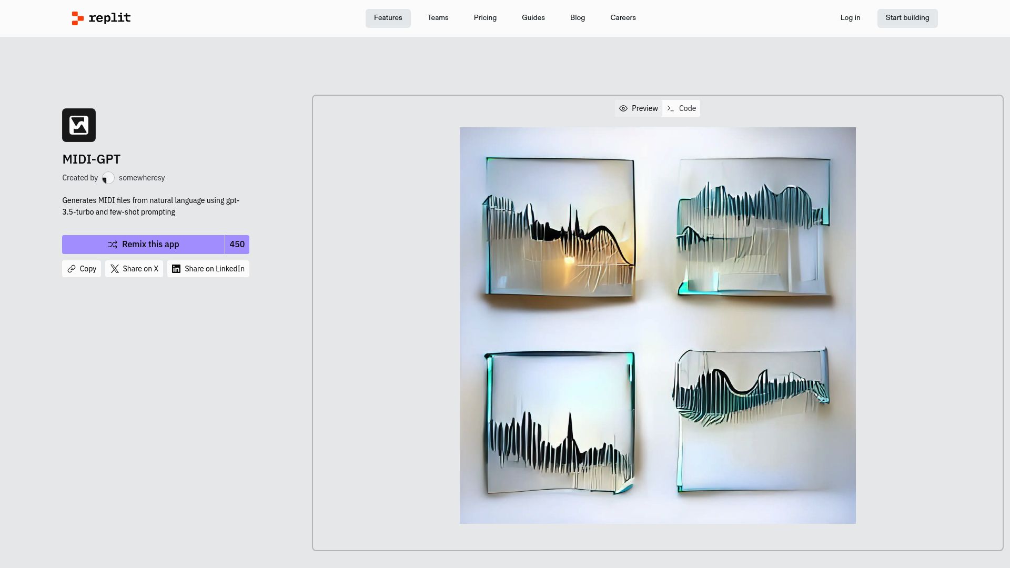Click the Replit logo icon
This screenshot has width=1010, height=568.
[x=77, y=18]
